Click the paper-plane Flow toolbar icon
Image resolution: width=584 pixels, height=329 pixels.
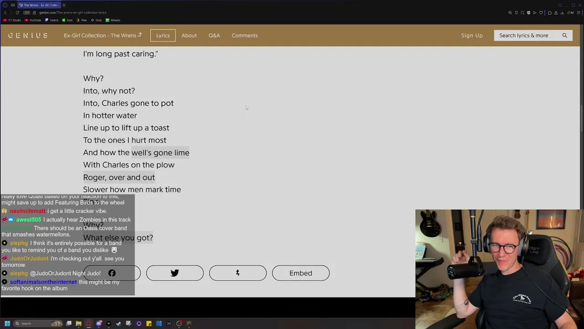535,13
